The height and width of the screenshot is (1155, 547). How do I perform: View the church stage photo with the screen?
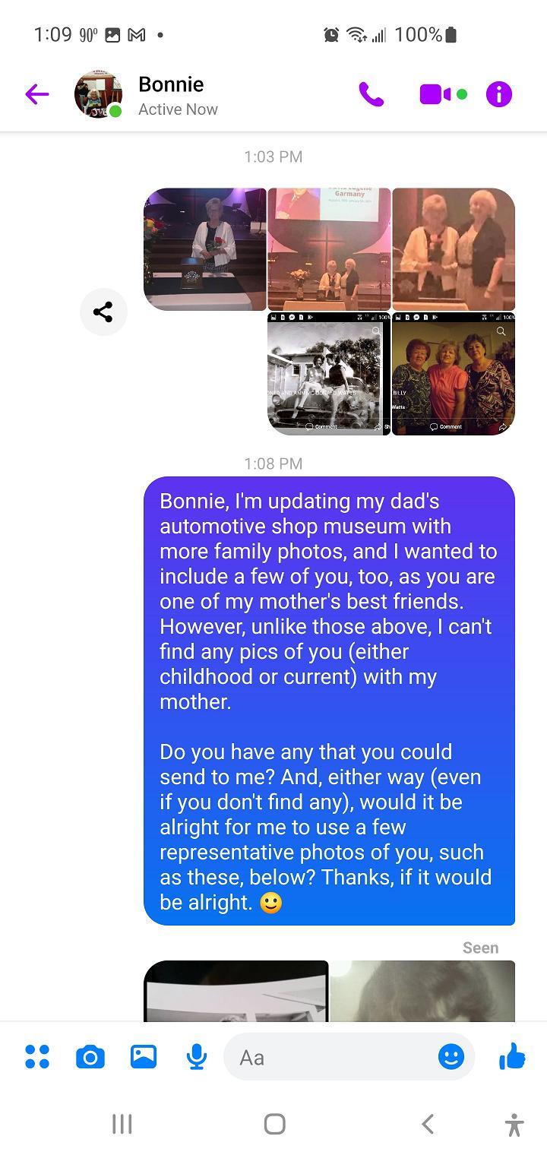[329, 249]
